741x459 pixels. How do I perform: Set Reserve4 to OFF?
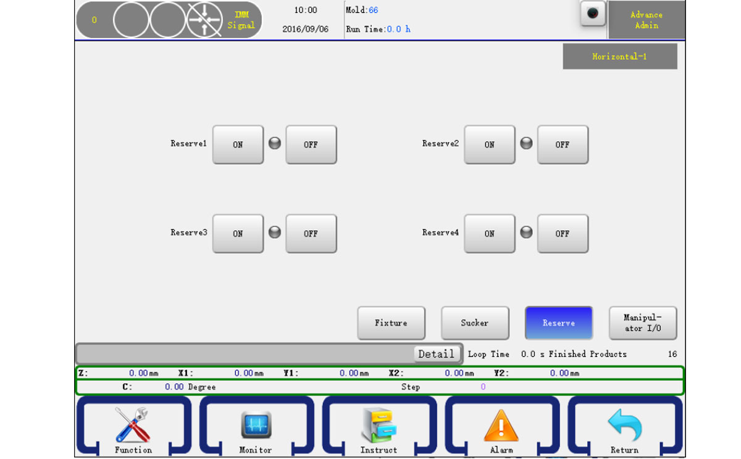pyautogui.click(x=562, y=234)
